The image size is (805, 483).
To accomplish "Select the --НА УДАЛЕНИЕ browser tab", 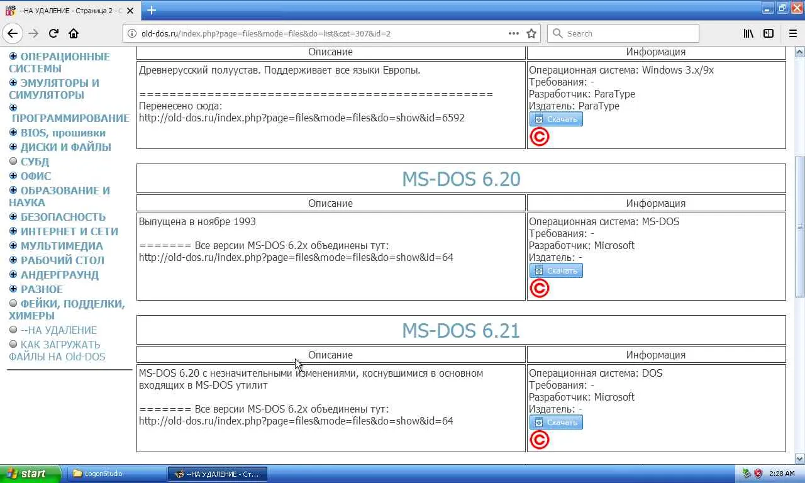I will click(69, 10).
